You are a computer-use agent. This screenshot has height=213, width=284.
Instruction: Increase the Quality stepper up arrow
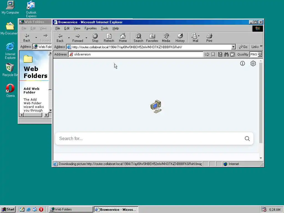260,53
